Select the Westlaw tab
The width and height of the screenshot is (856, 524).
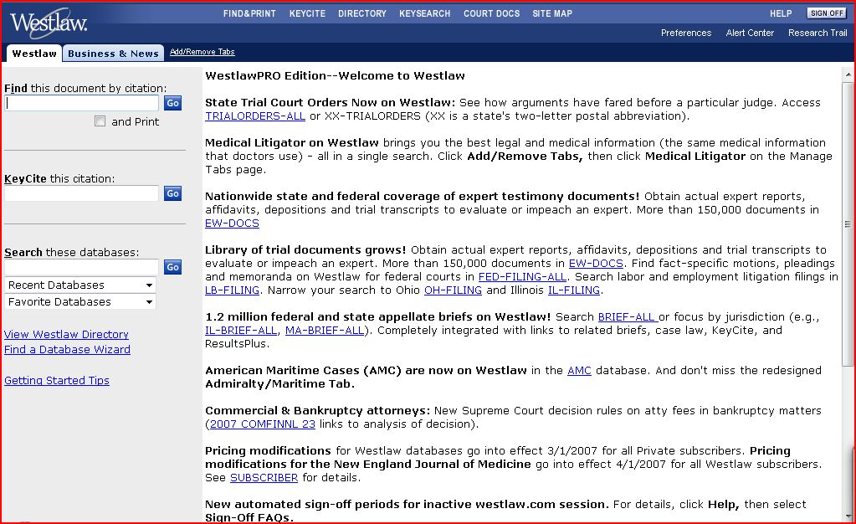34,54
